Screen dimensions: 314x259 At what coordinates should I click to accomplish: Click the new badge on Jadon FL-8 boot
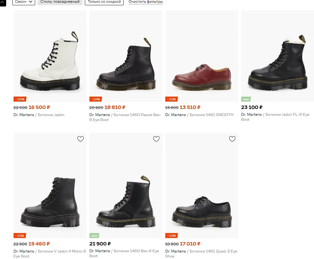coord(246,99)
